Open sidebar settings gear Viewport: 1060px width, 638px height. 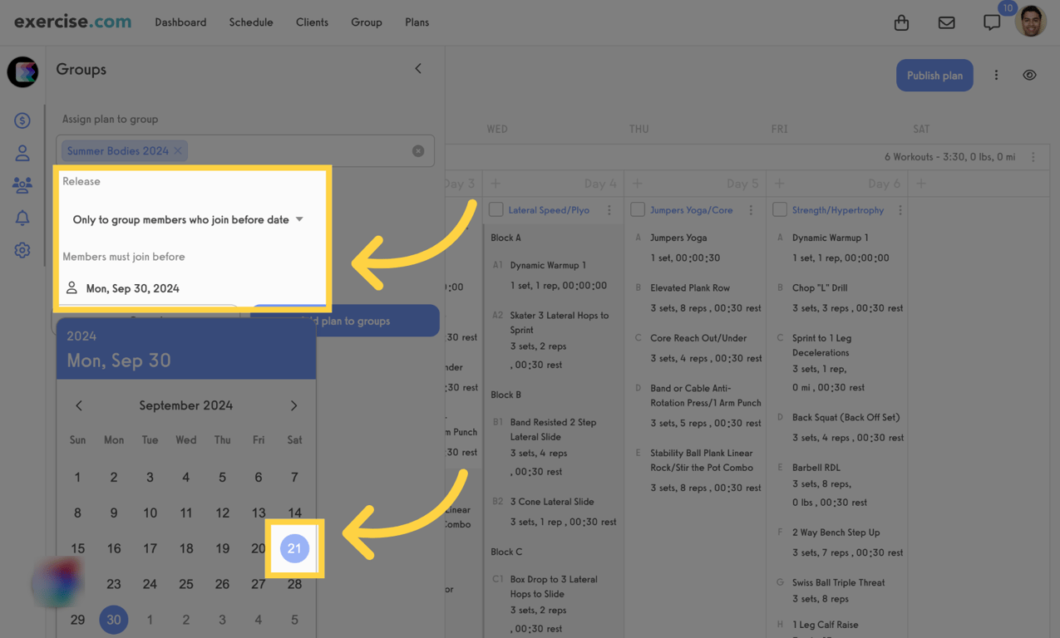click(x=22, y=249)
